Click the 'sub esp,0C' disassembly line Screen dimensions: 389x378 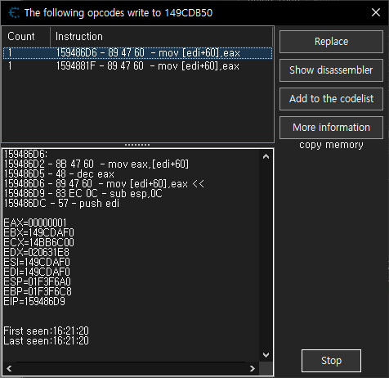tap(83, 194)
